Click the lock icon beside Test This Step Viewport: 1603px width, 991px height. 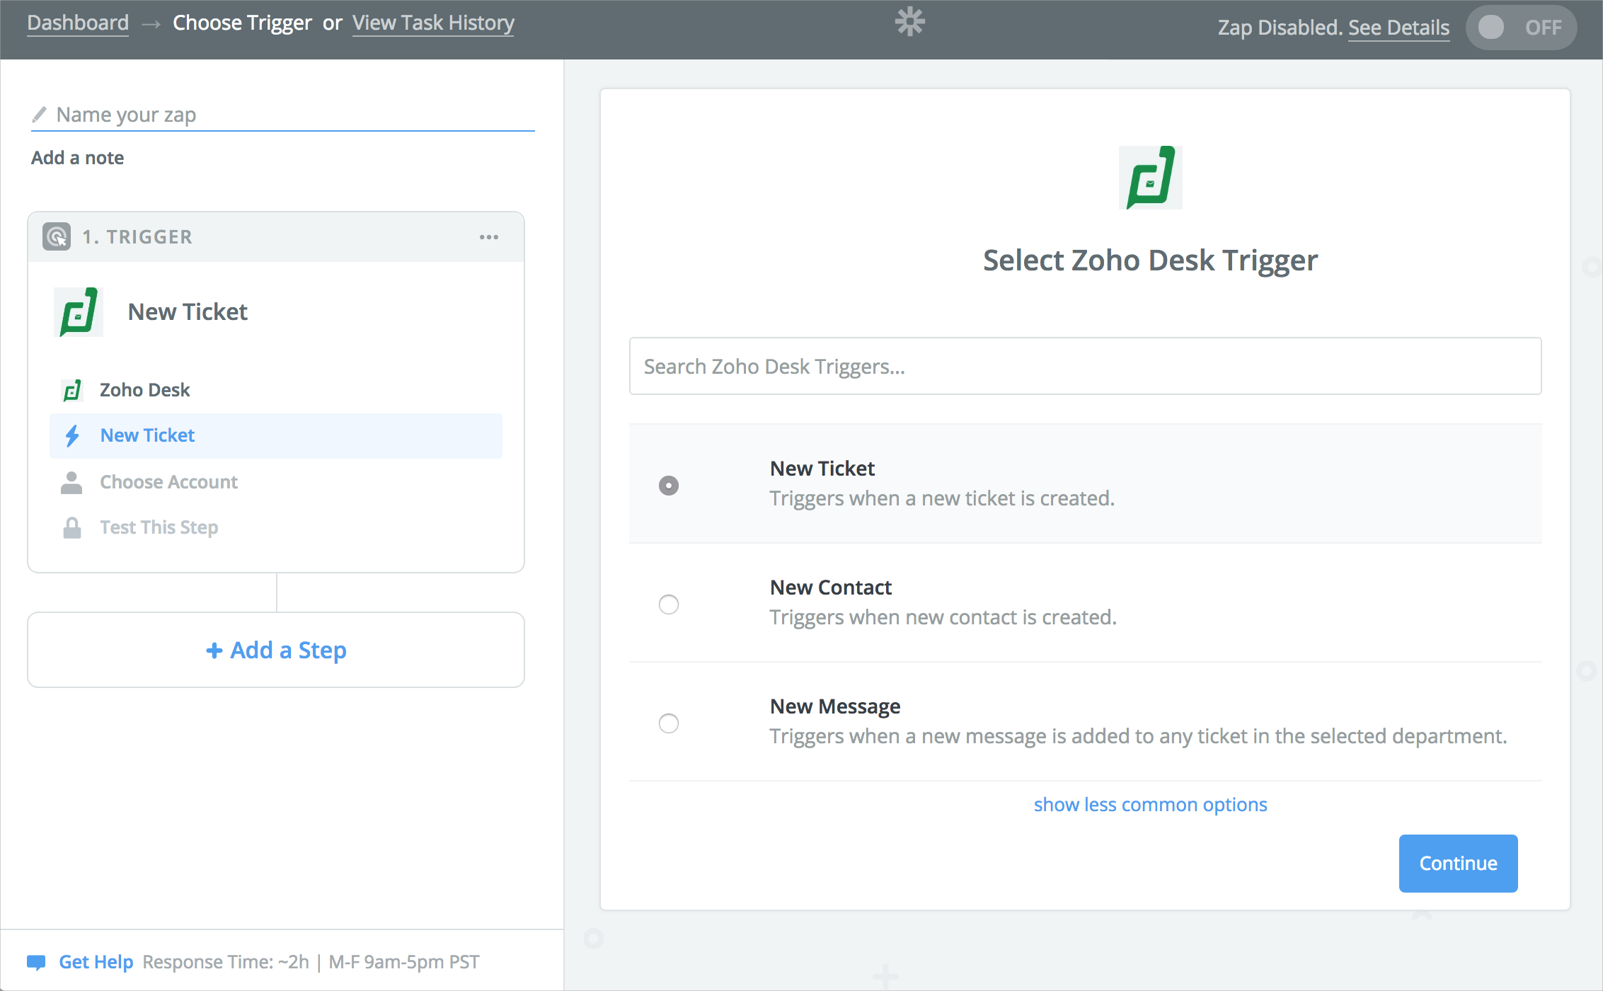pyautogui.click(x=71, y=527)
